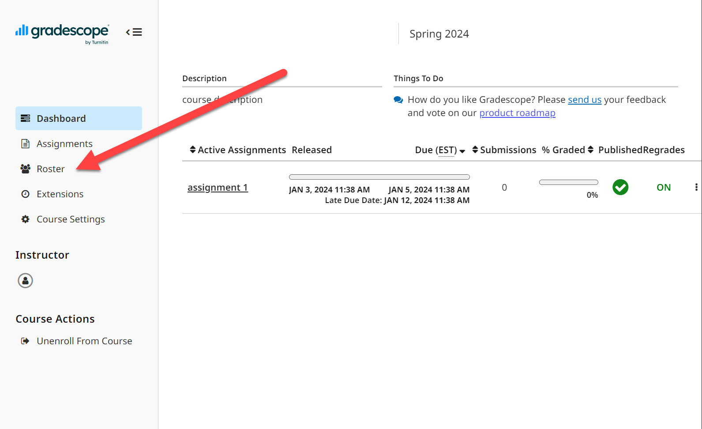
Task: Click the assignment 1 timeline progress bar
Action: point(379,177)
